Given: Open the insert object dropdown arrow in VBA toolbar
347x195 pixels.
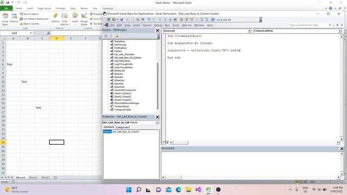Looking at the screenshot, I should (x=118, y=19).
